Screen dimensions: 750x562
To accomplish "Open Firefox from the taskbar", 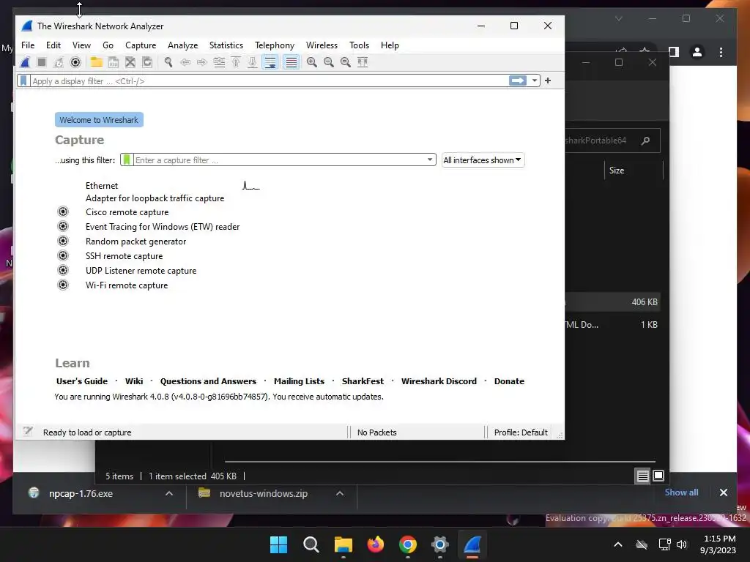I will [376, 544].
